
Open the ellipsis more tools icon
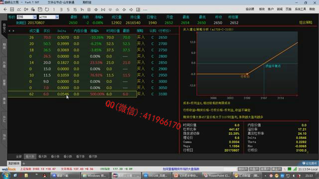145,9
